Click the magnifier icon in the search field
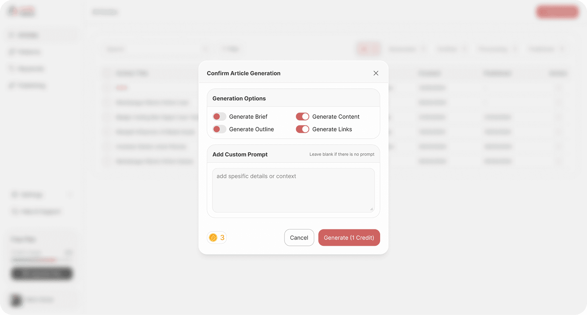The width and height of the screenshot is (587, 315). click(206, 49)
